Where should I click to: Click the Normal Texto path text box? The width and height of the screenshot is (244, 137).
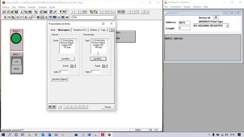68,46
